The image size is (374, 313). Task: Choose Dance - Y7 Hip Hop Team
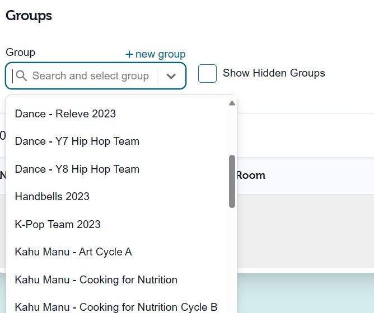[116, 141]
